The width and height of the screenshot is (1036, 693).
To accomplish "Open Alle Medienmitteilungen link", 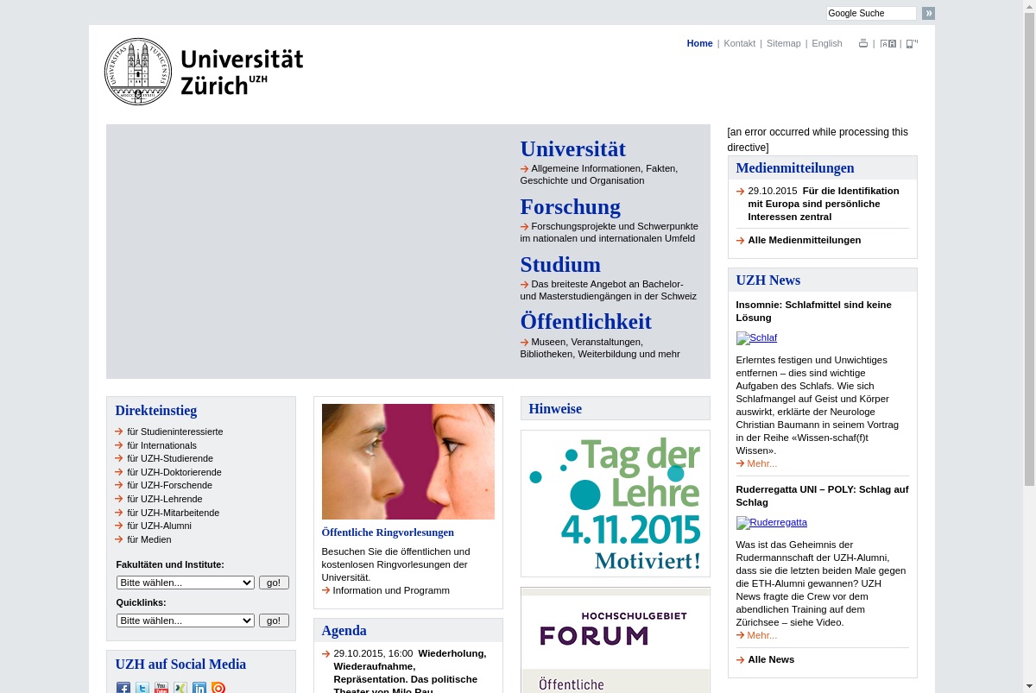I will coord(805,240).
